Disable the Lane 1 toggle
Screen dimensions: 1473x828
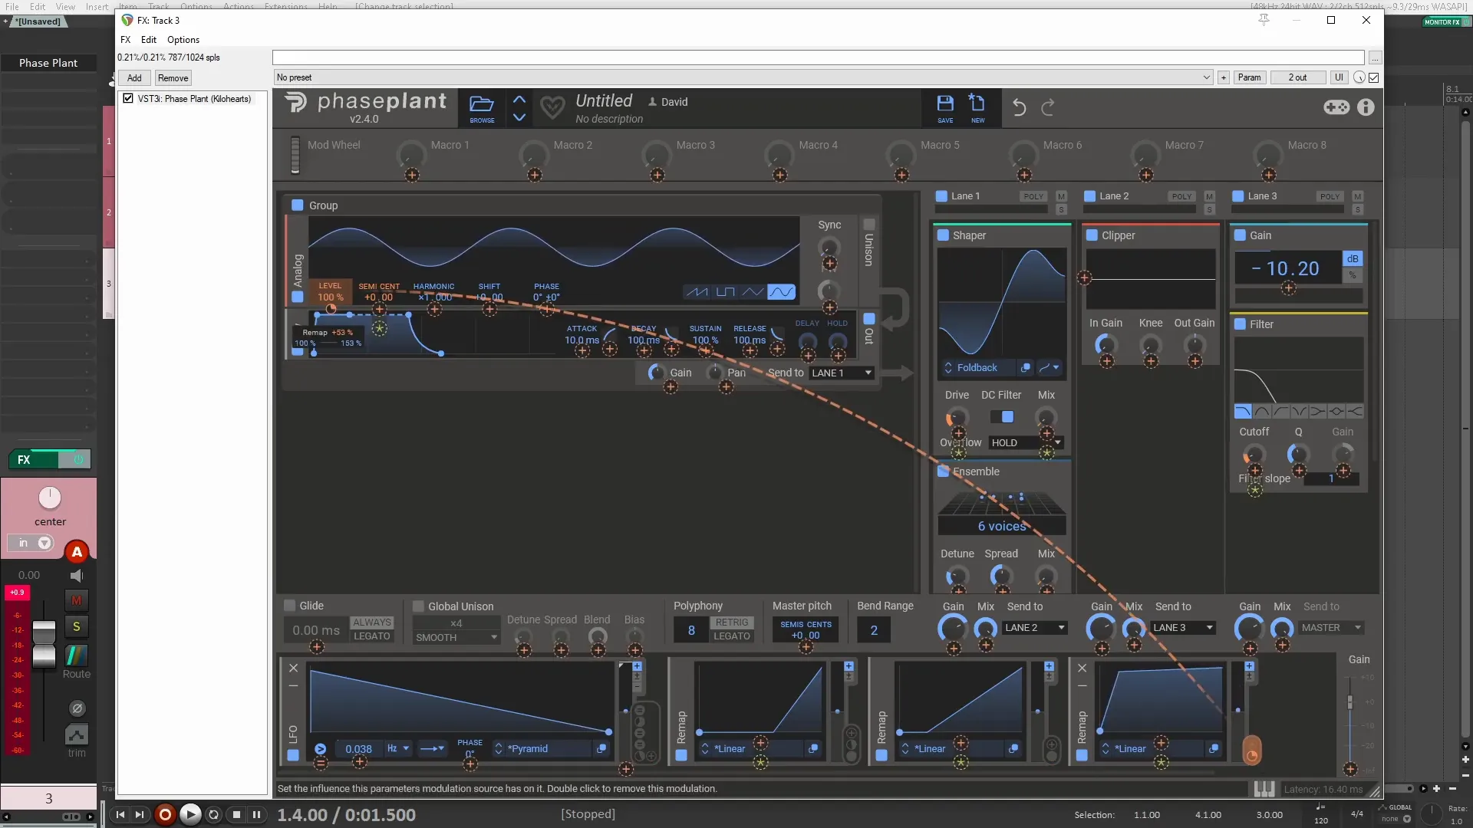[941, 196]
